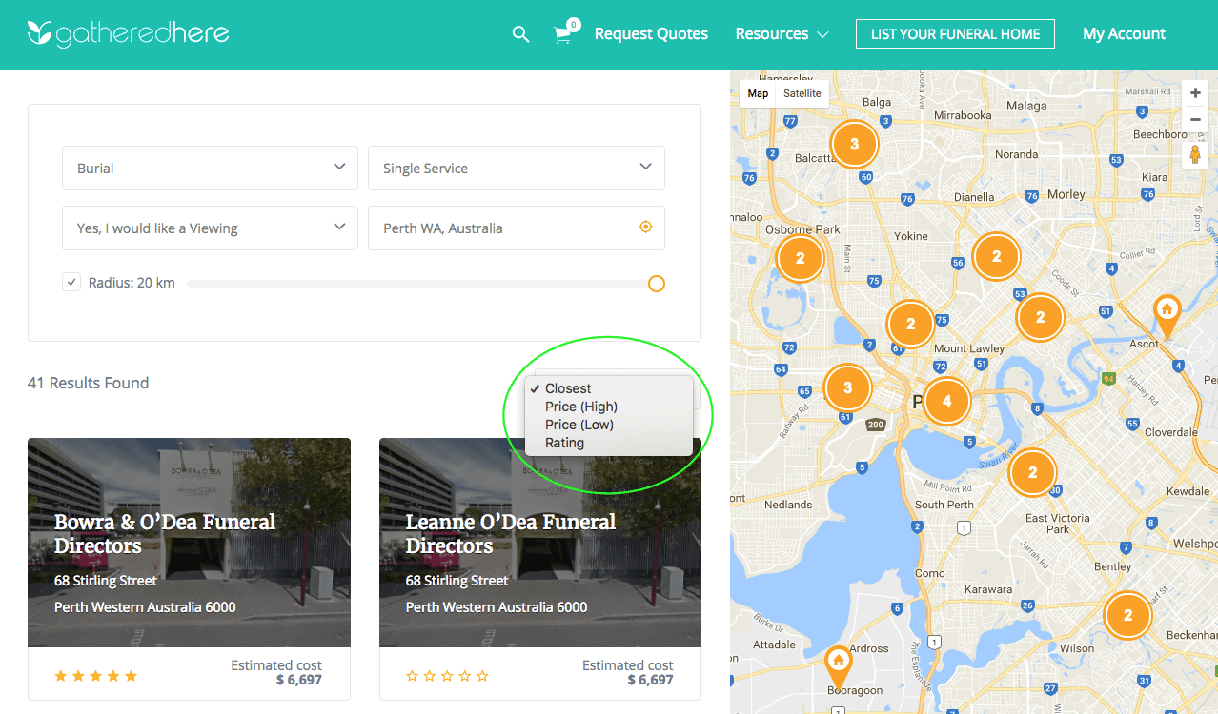Click cluster 3 marker near Balcatta
This screenshot has width=1218, height=714.
pyautogui.click(x=854, y=145)
